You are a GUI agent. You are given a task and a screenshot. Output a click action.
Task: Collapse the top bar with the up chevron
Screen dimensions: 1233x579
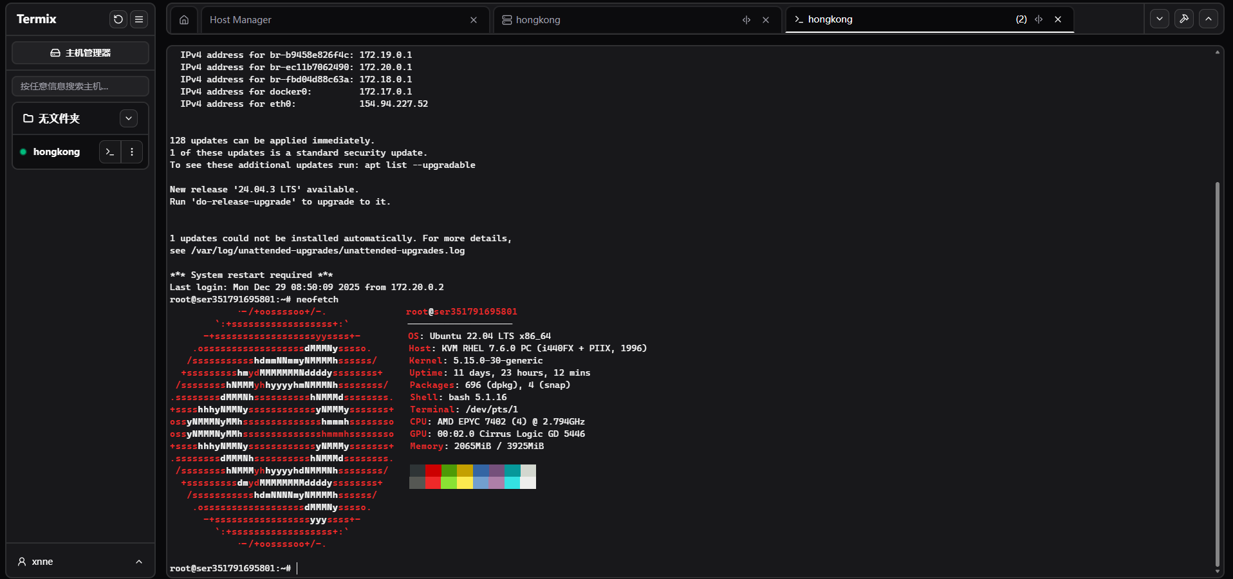[x=1209, y=19]
